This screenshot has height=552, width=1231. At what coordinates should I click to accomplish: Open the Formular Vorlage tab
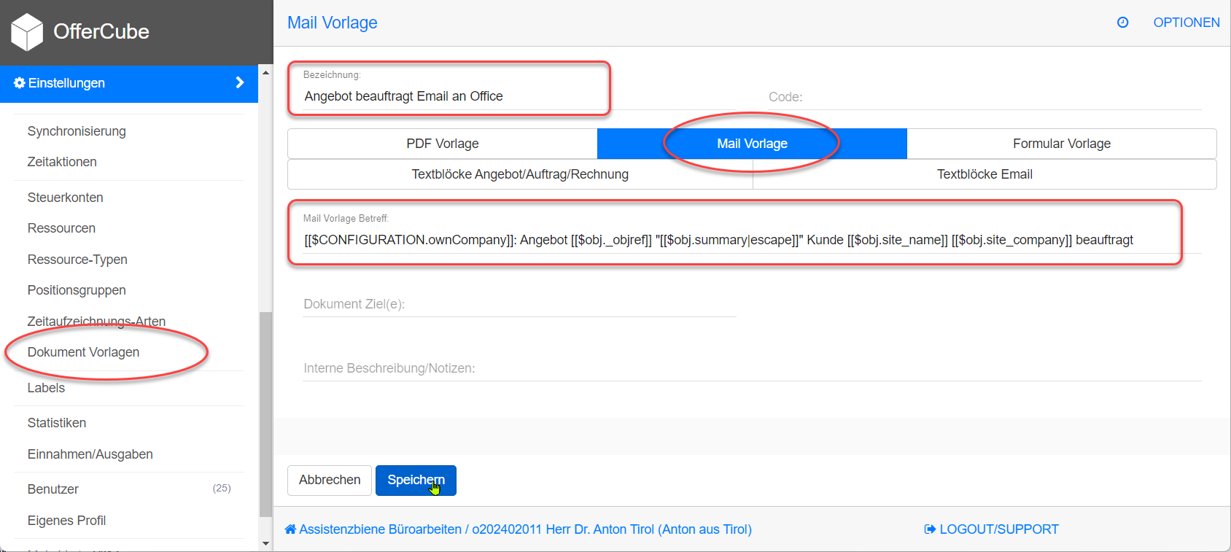point(1062,144)
